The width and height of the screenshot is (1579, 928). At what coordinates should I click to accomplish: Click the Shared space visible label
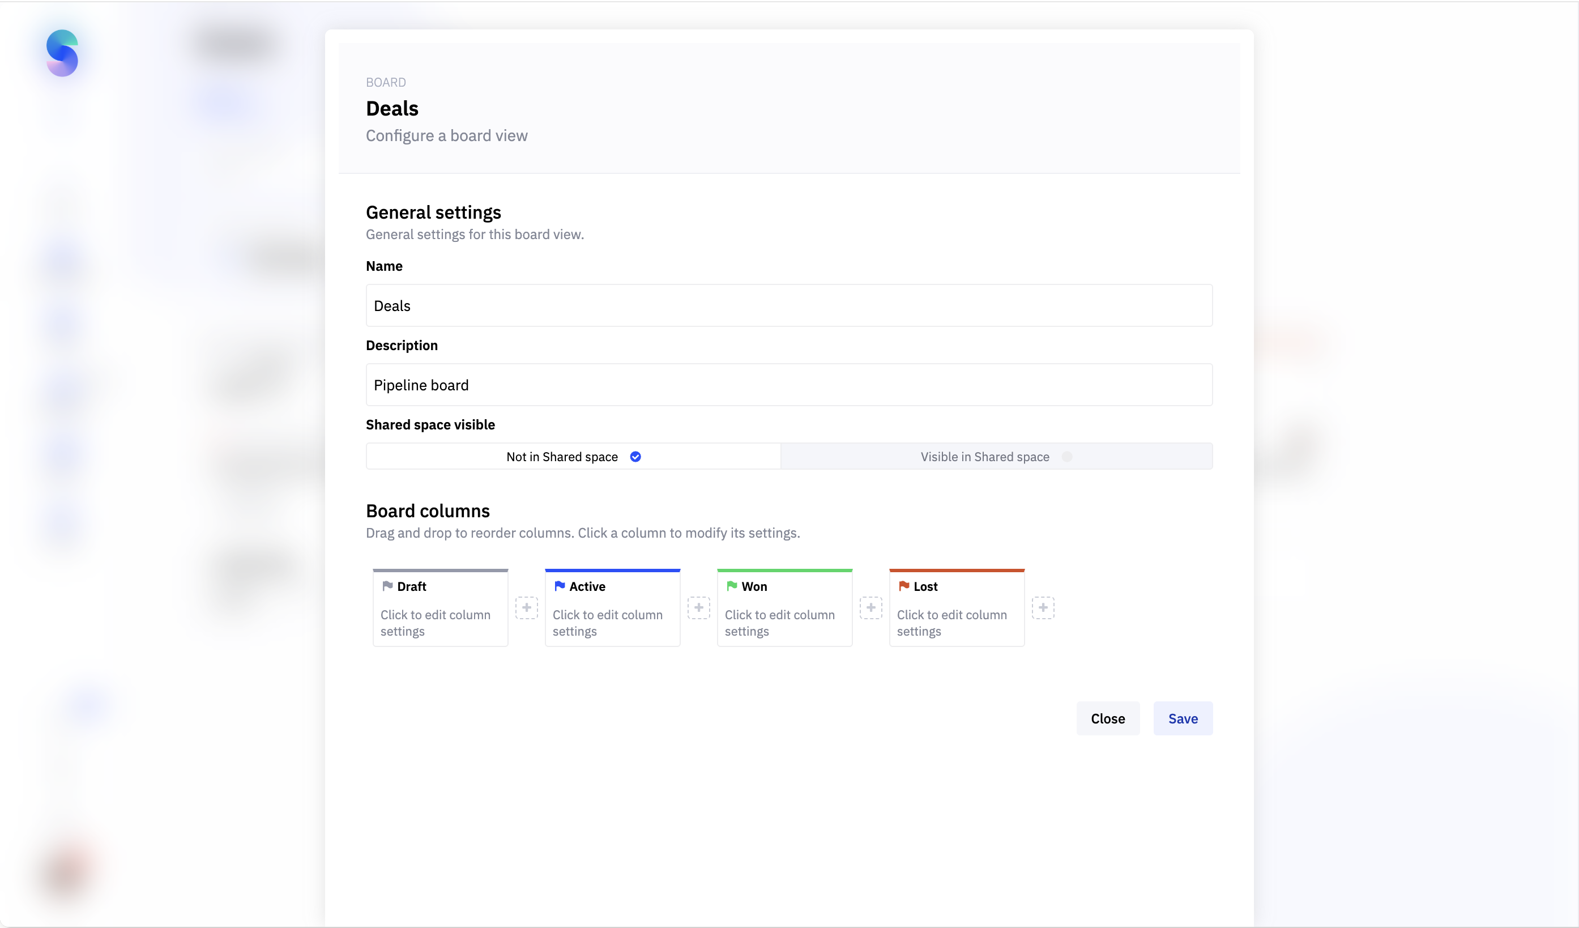(430, 425)
